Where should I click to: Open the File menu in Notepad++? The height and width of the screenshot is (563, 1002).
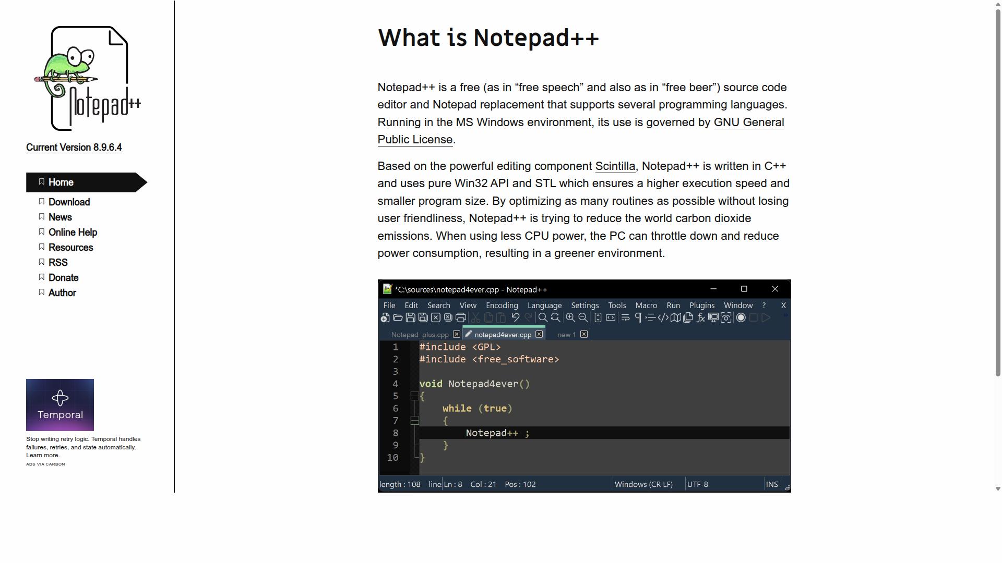click(x=389, y=305)
